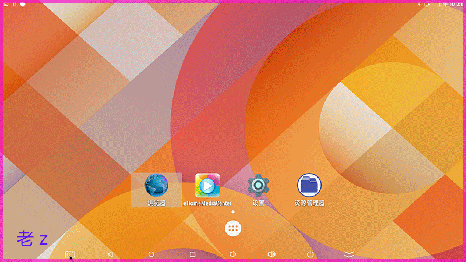Tap the power button icon
The height and width of the screenshot is (262, 466).
pyautogui.click(x=310, y=254)
